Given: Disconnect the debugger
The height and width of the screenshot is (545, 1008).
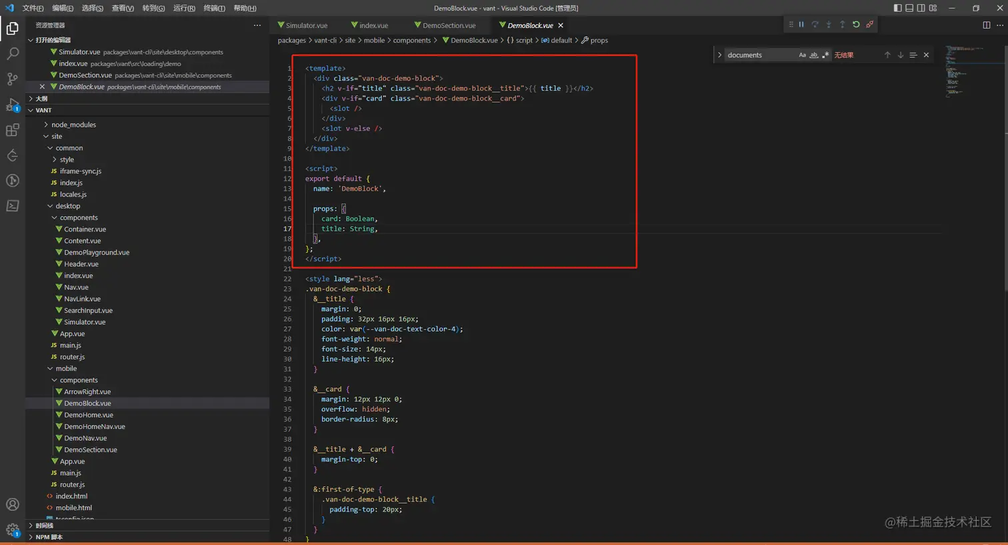Looking at the screenshot, I should [x=869, y=25].
